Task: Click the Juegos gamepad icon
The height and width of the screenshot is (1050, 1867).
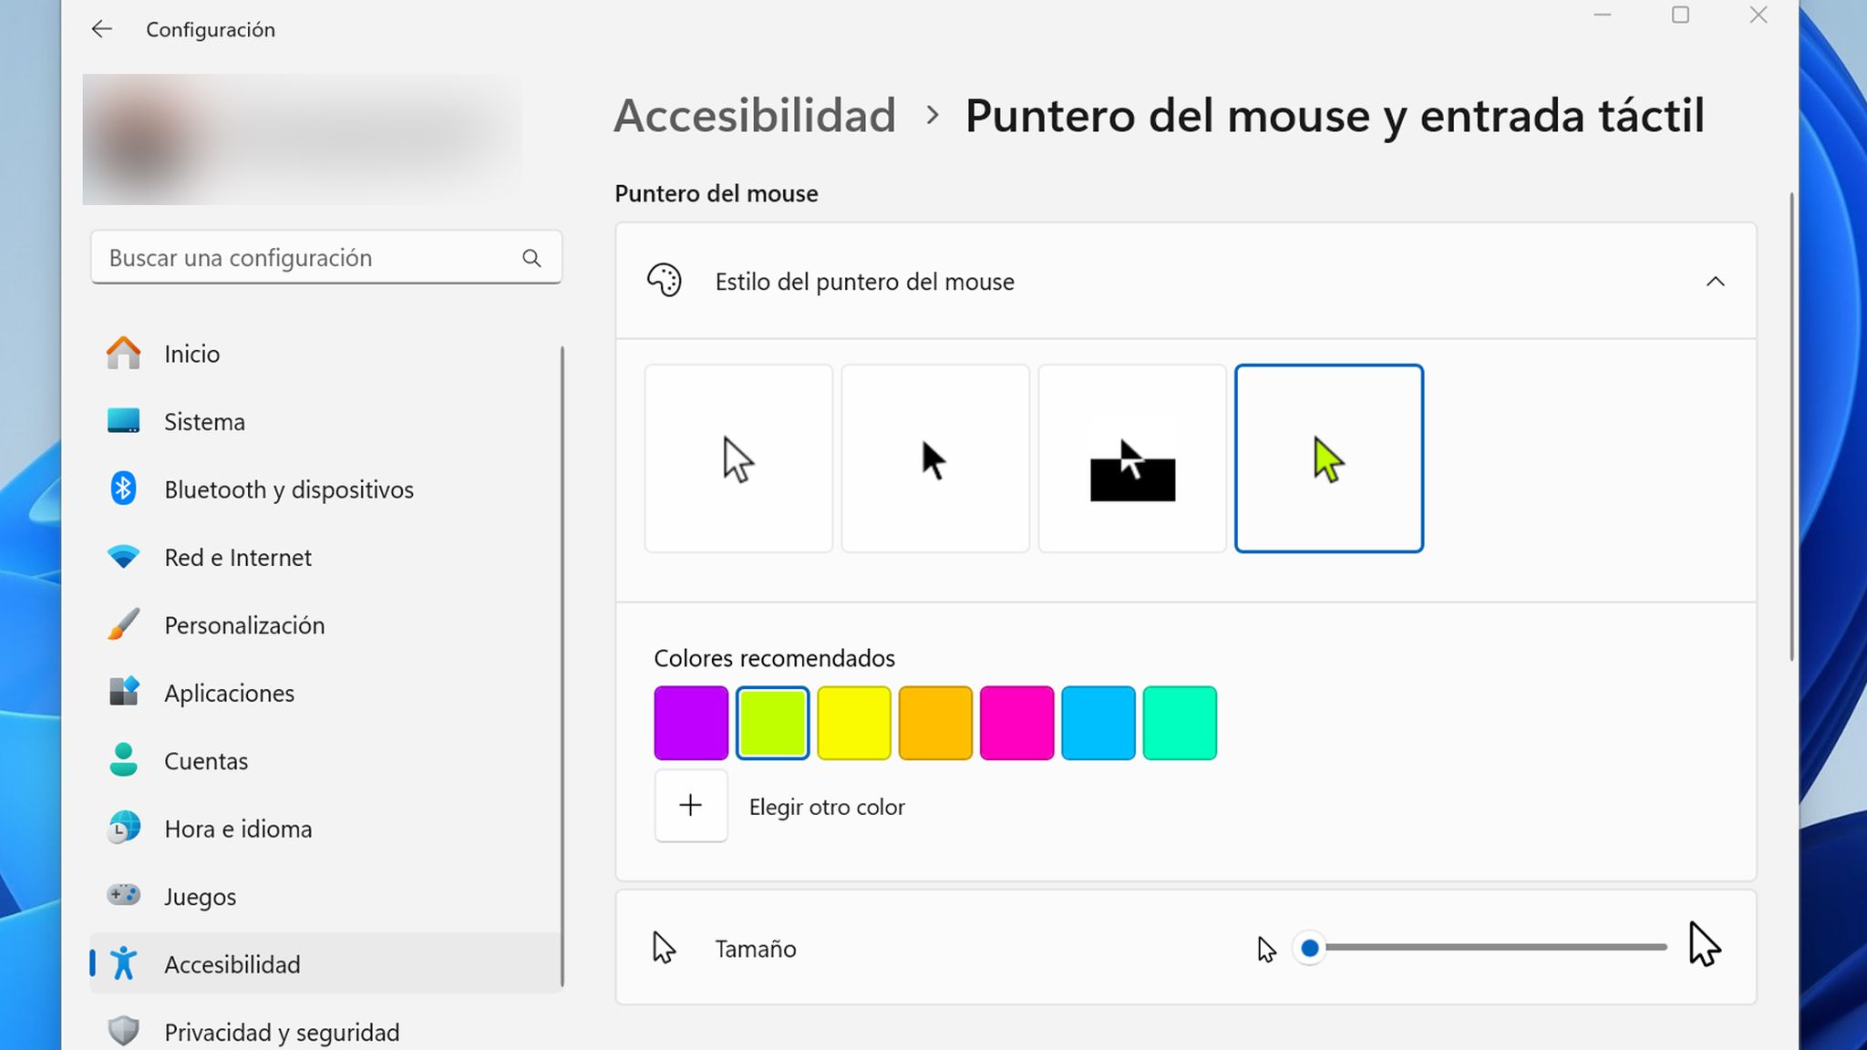Action: [125, 896]
